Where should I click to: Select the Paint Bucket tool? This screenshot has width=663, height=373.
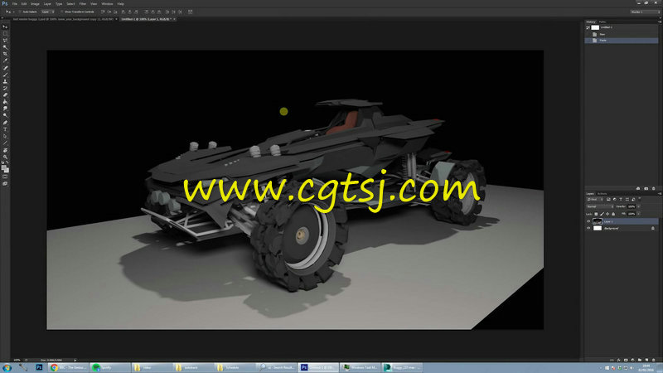click(5, 101)
